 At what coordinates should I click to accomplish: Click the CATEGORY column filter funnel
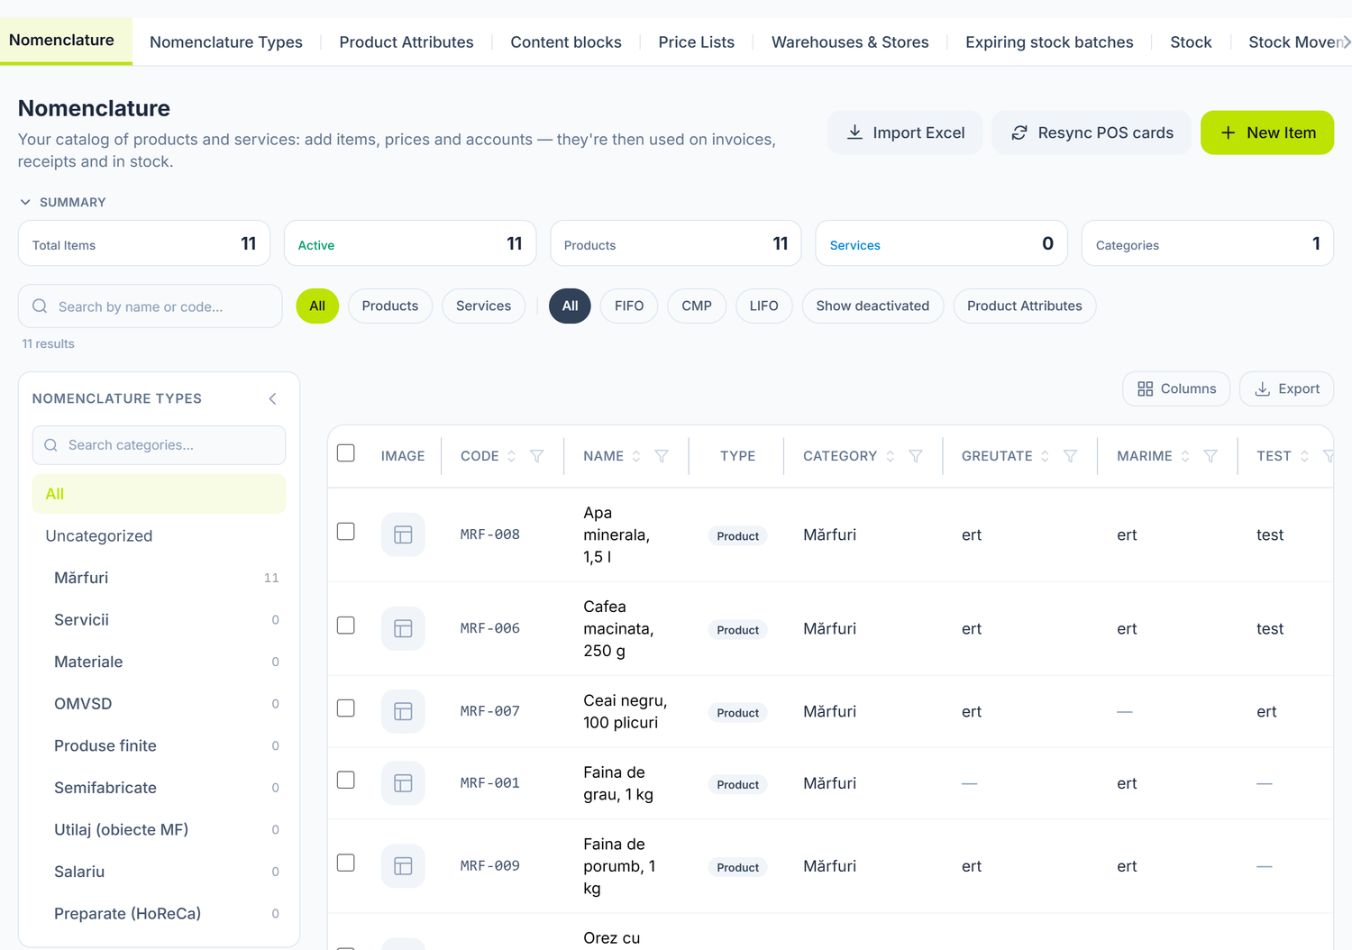pyautogui.click(x=916, y=456)
